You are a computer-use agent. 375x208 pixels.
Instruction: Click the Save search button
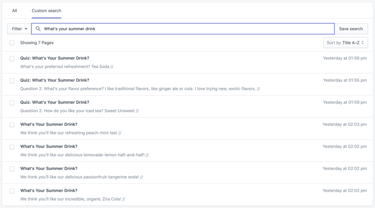click(351, 29)
